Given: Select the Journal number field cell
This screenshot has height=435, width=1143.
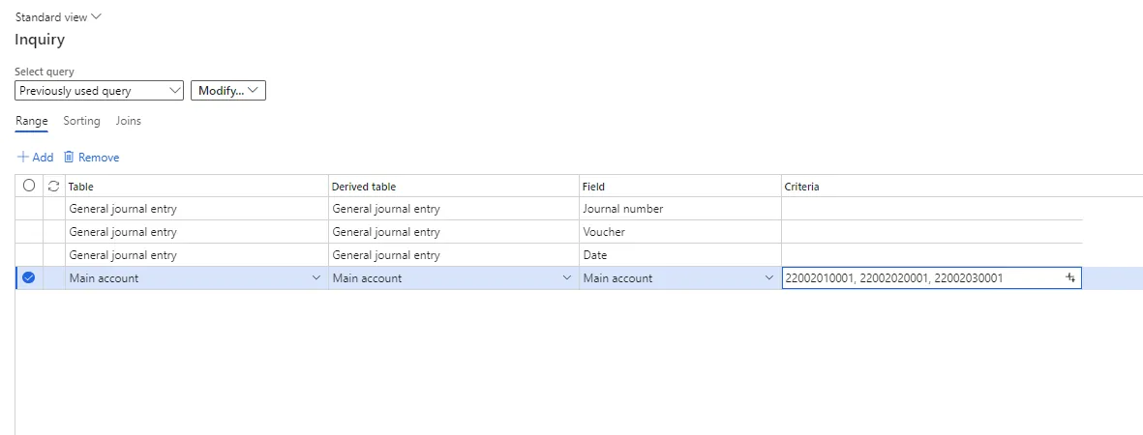Looking at the screenshot, I should click(x=680, y=209).
